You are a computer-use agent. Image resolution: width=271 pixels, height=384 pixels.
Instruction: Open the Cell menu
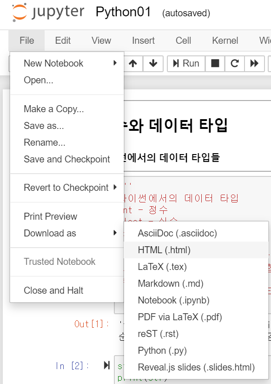coord(183,40)
